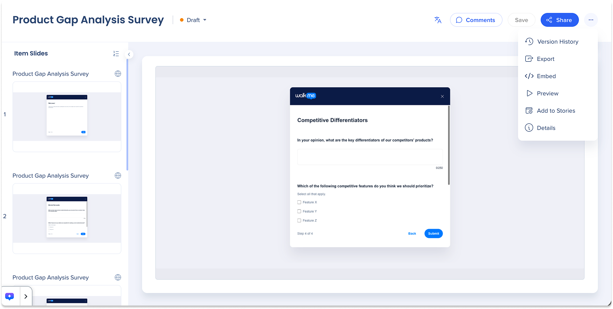Check the Feature Z checkbox
Viewport: 613px width, 309px height.
click(x=299, y=221)
